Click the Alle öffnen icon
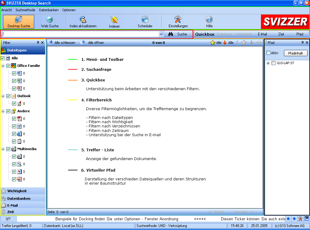The height and width of the screenshot is (230, 310). tap(82, 42)
